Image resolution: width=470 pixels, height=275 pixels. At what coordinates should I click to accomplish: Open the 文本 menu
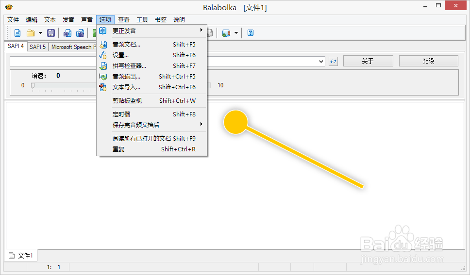coord(50,20)
